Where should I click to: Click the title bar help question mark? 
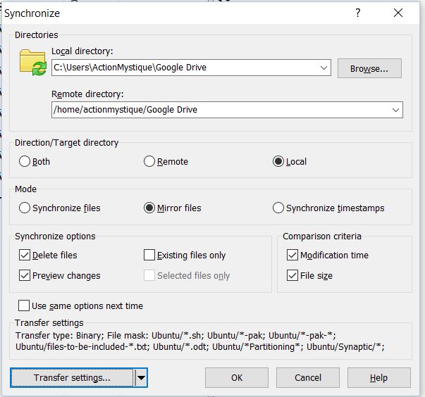pos(358,13)
